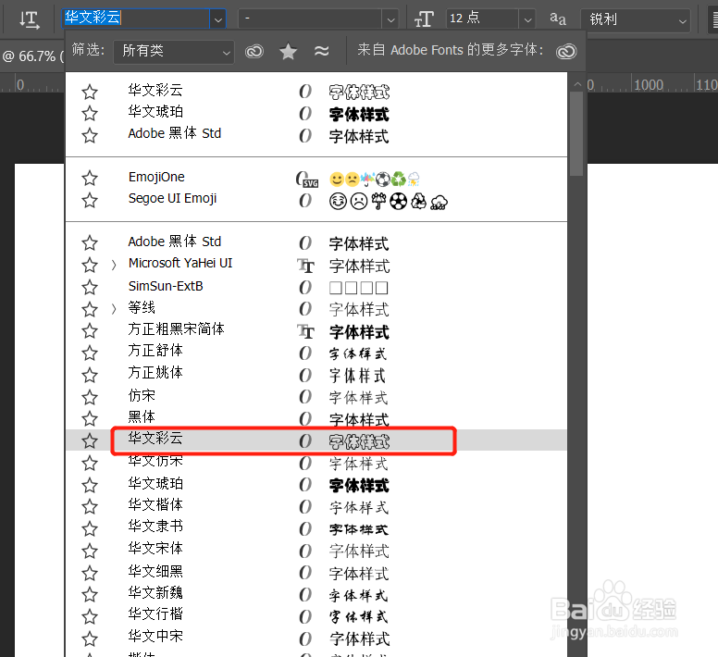Screen dimensions: 718x657
Task: Star the 华文楷体 font
Action: 90,507
